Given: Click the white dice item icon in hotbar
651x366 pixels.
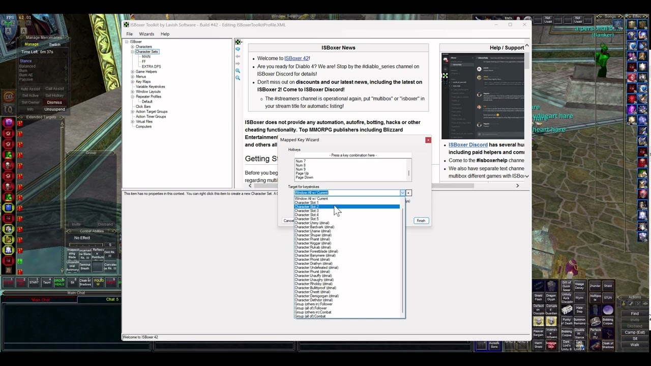Looking at the screenshot, I should tap(567, 310).
